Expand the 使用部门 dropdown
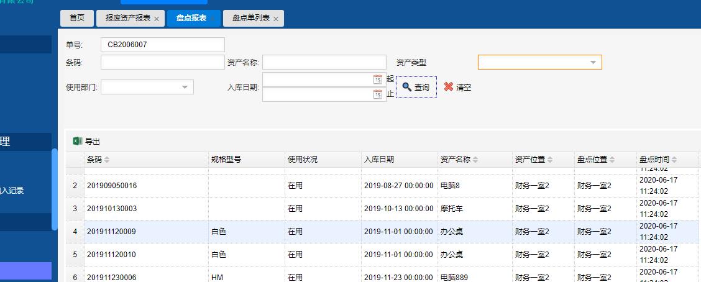 (185, 88)
